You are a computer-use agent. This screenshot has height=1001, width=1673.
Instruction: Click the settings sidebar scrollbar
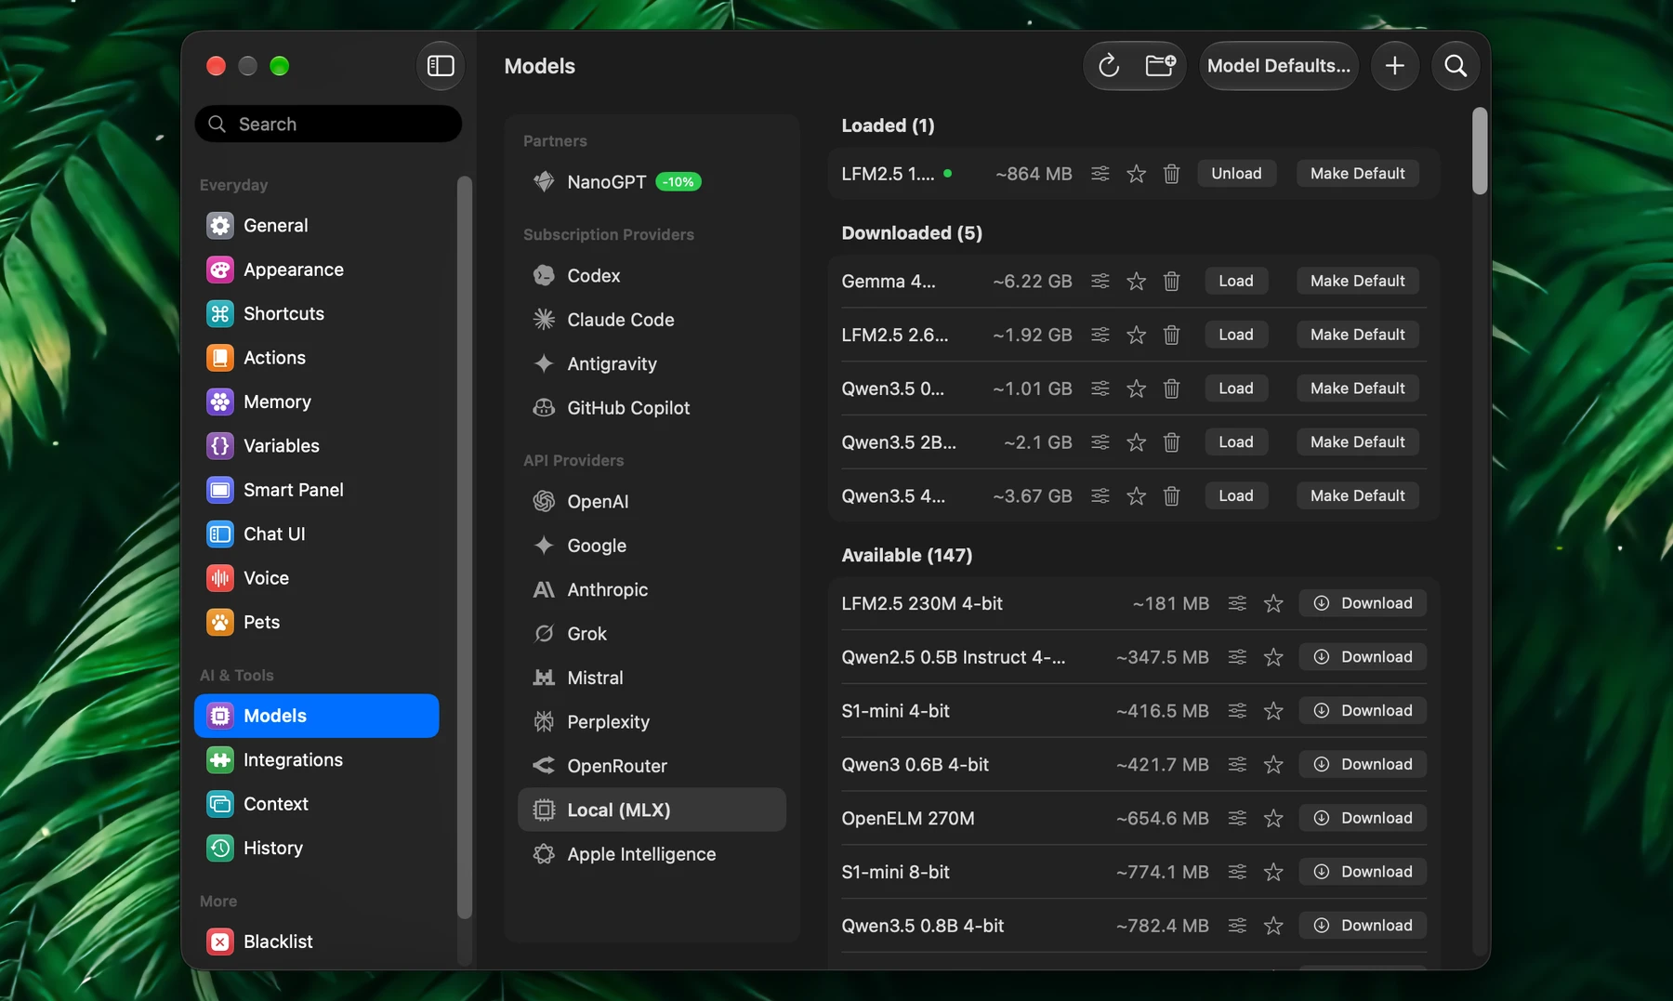tap(465, 547)
